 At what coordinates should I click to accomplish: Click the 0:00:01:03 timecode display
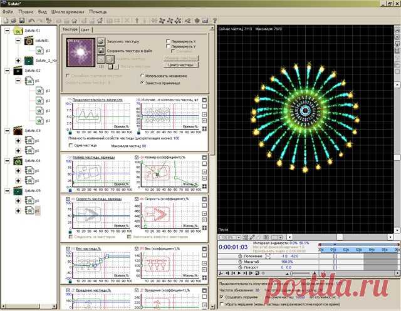(233, 247)
